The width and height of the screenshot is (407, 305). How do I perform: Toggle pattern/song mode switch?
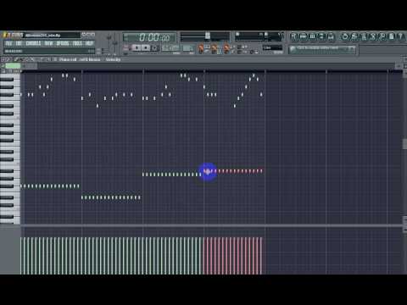pos(126,47)
